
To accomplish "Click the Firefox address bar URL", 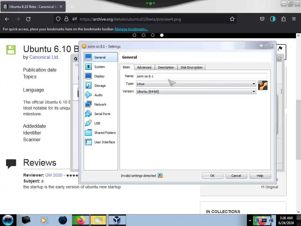I will coord(131,19).
